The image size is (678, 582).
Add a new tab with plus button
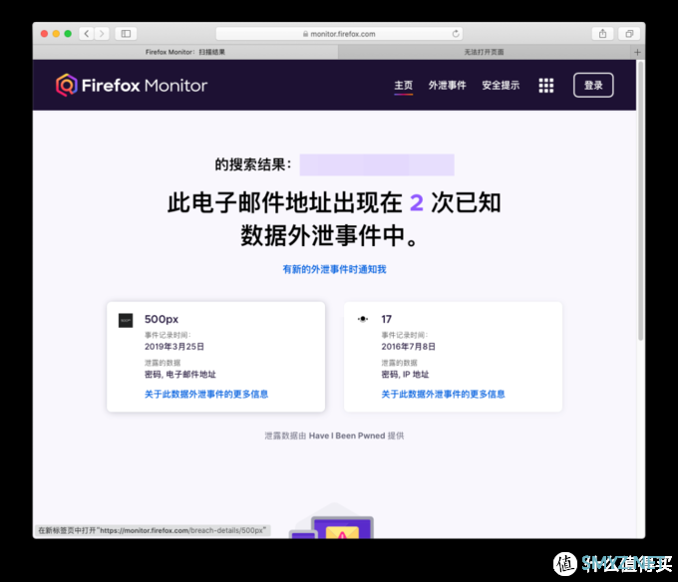(x=637, y=52)
